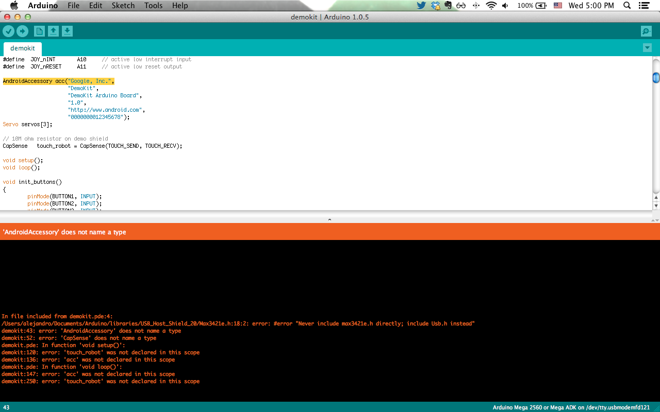The image size is (660, 412).
Task: Click console error line 'demokit:147'
Action: tap(88, 374)
